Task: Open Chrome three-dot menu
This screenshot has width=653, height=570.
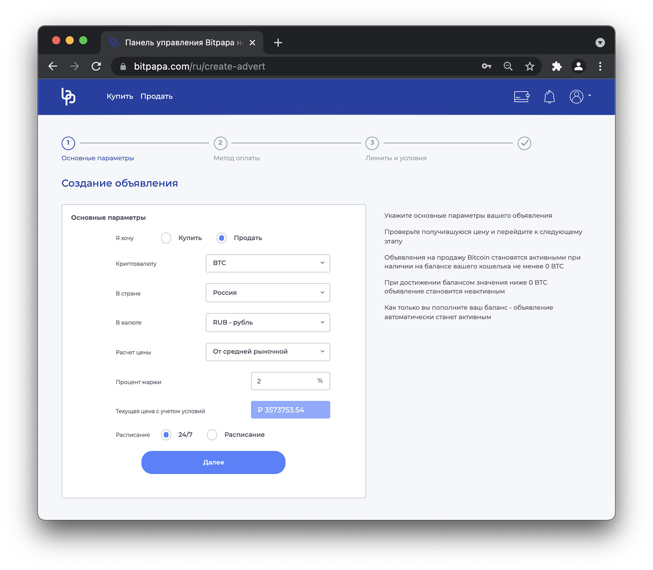Action: [x=600, y=66]
